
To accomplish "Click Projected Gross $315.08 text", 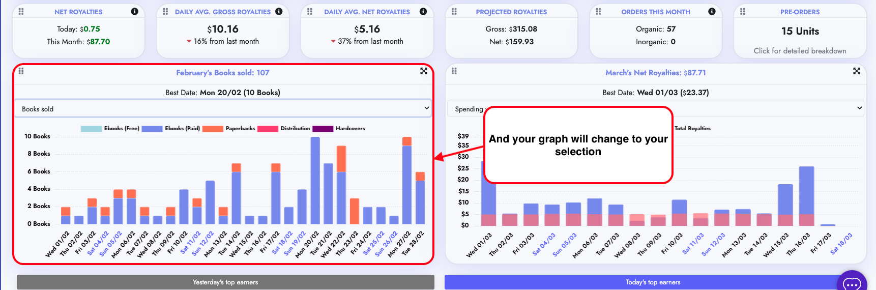I will pyautogui.click(x=511, y=29).
